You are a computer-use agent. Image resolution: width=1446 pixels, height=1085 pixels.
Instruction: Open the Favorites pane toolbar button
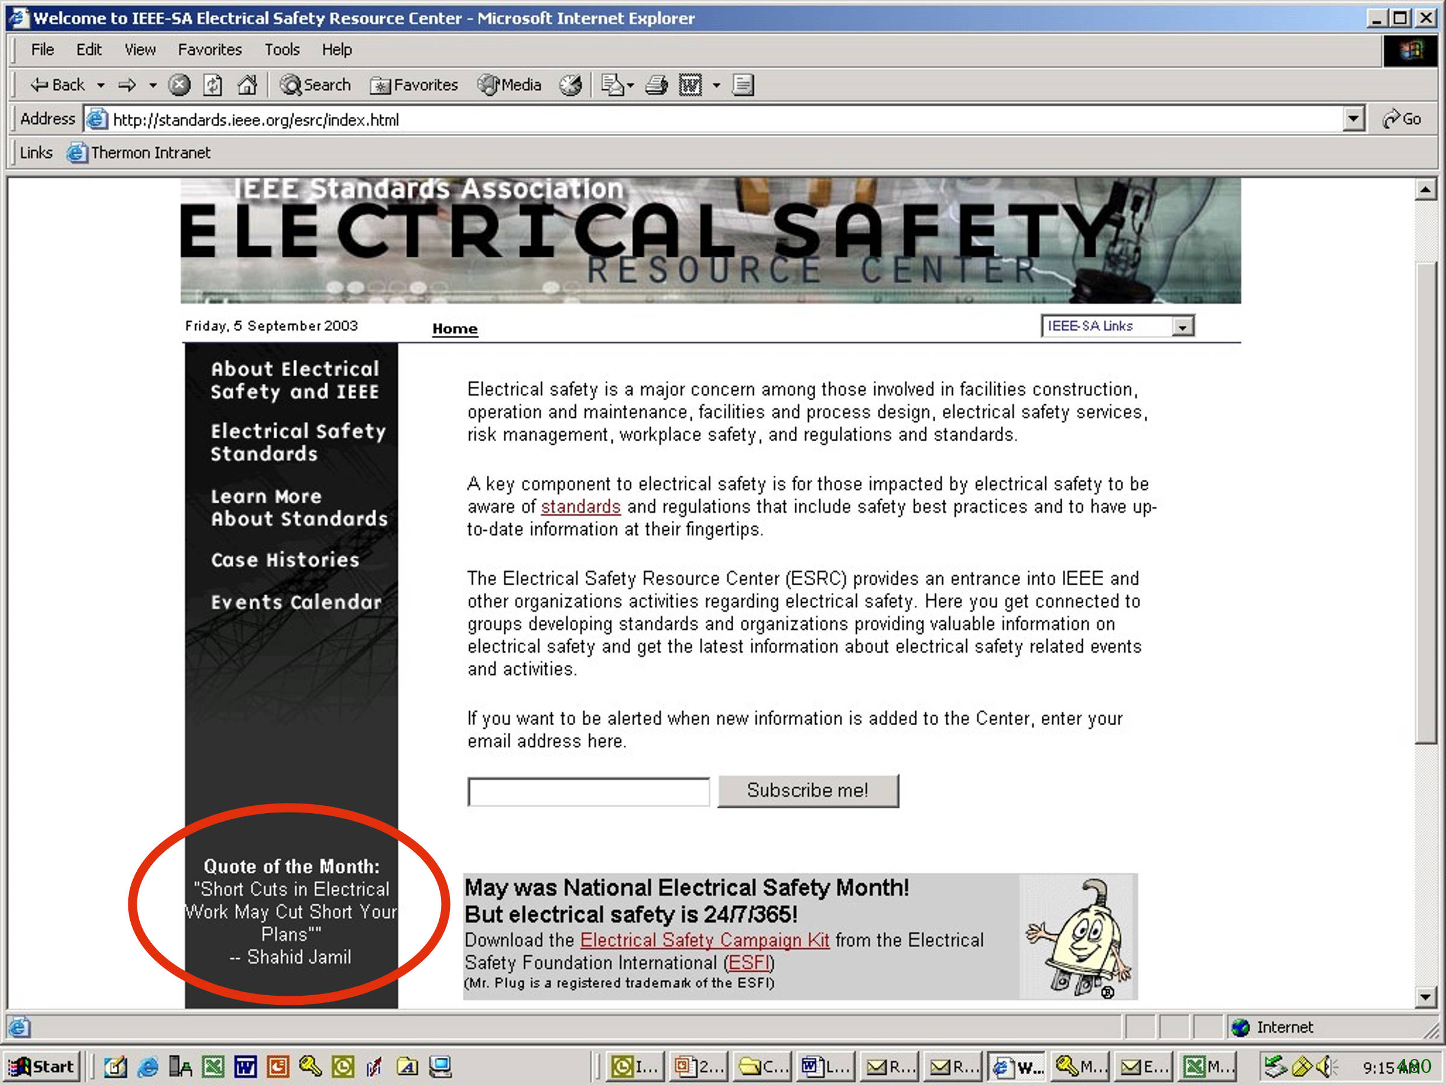tap(415, 85)
